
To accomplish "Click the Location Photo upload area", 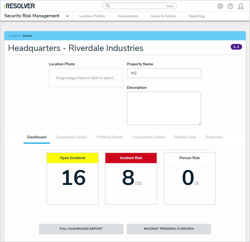I will tap(86, 78).
